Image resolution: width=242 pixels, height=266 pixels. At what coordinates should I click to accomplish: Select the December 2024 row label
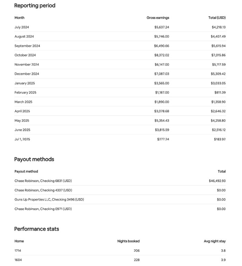(27, 74)
